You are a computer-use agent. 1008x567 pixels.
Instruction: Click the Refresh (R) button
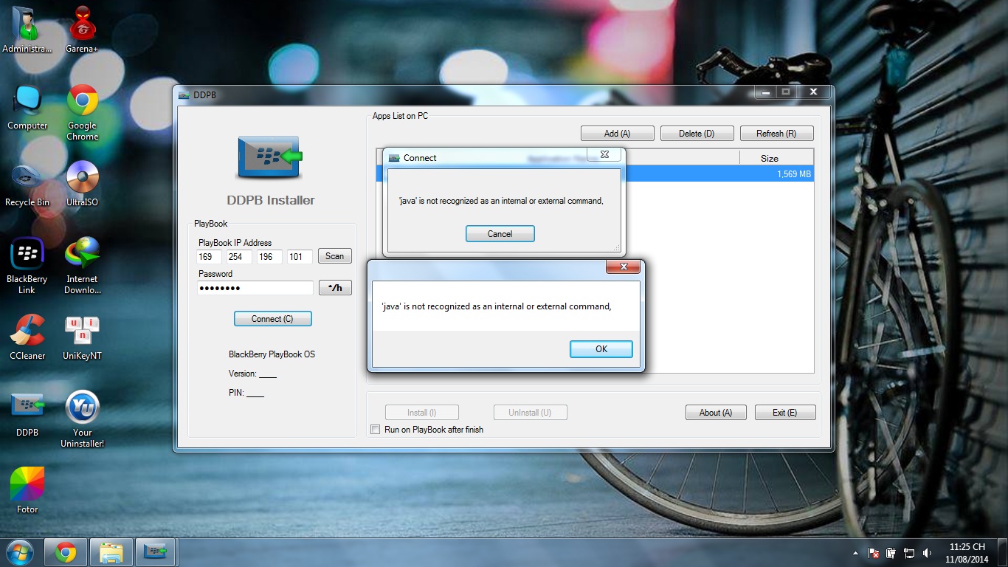click(776, 134)
